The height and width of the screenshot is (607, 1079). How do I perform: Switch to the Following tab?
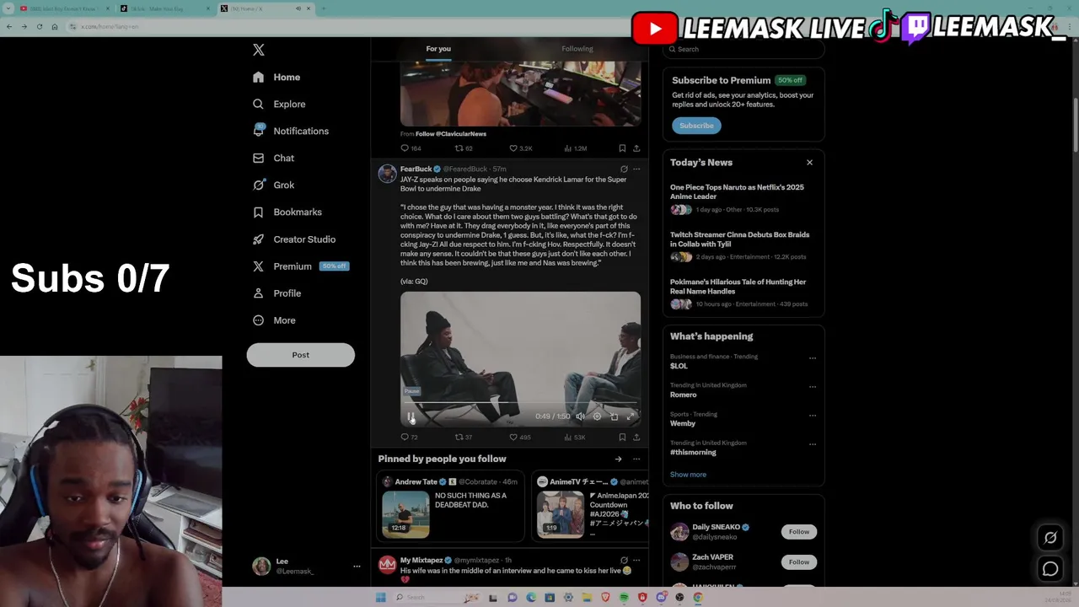(x=577, y=49)
